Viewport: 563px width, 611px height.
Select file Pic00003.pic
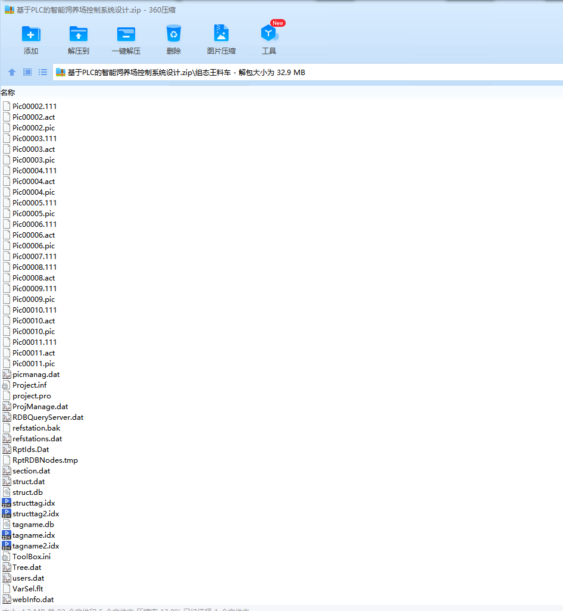tap(29, 160)
